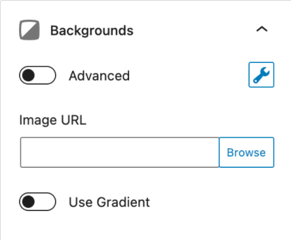Screen dimensions: 291x240
Task: Click the wrench icon next to Advanced
Action: (x=262, y=75)
